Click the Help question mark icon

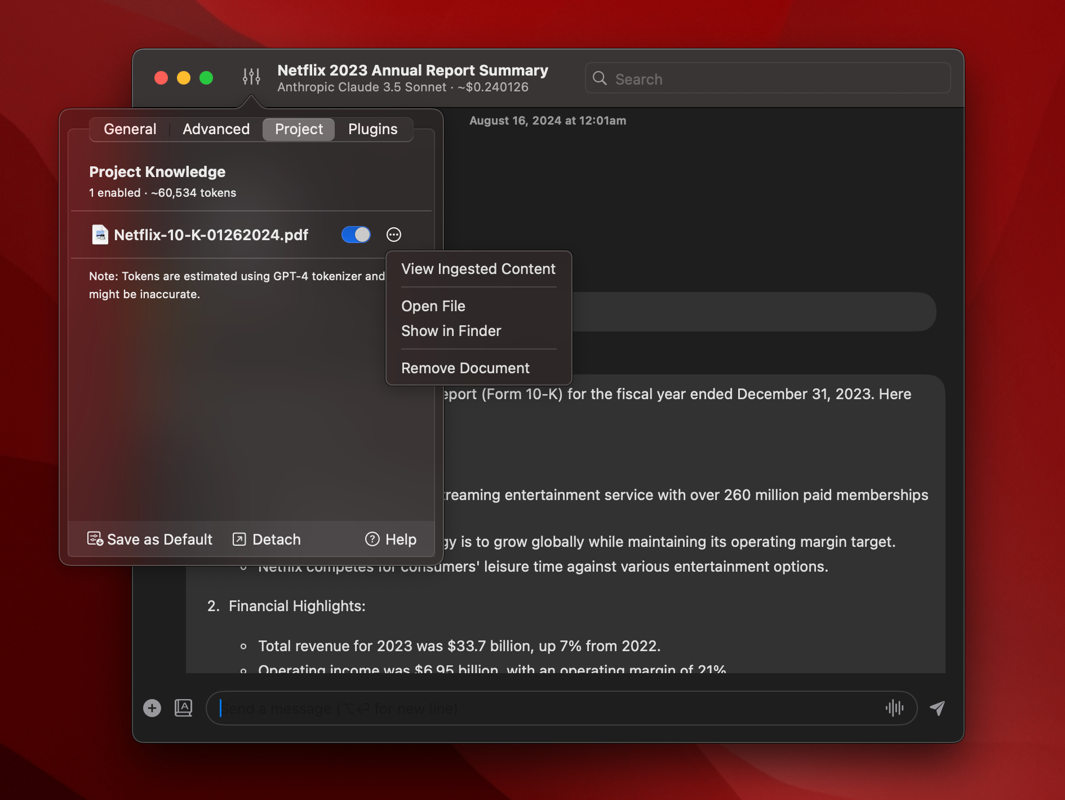point(372,539)
